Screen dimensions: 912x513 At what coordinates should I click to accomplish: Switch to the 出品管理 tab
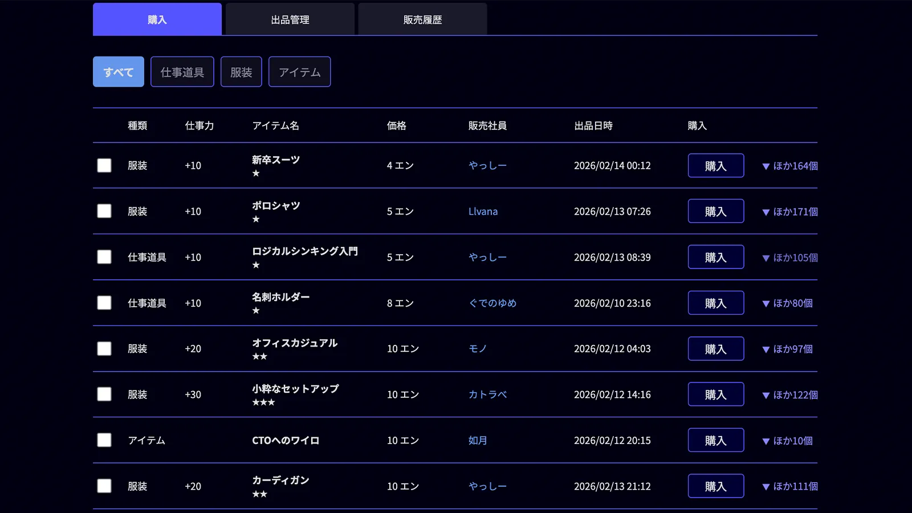(290, 19)
